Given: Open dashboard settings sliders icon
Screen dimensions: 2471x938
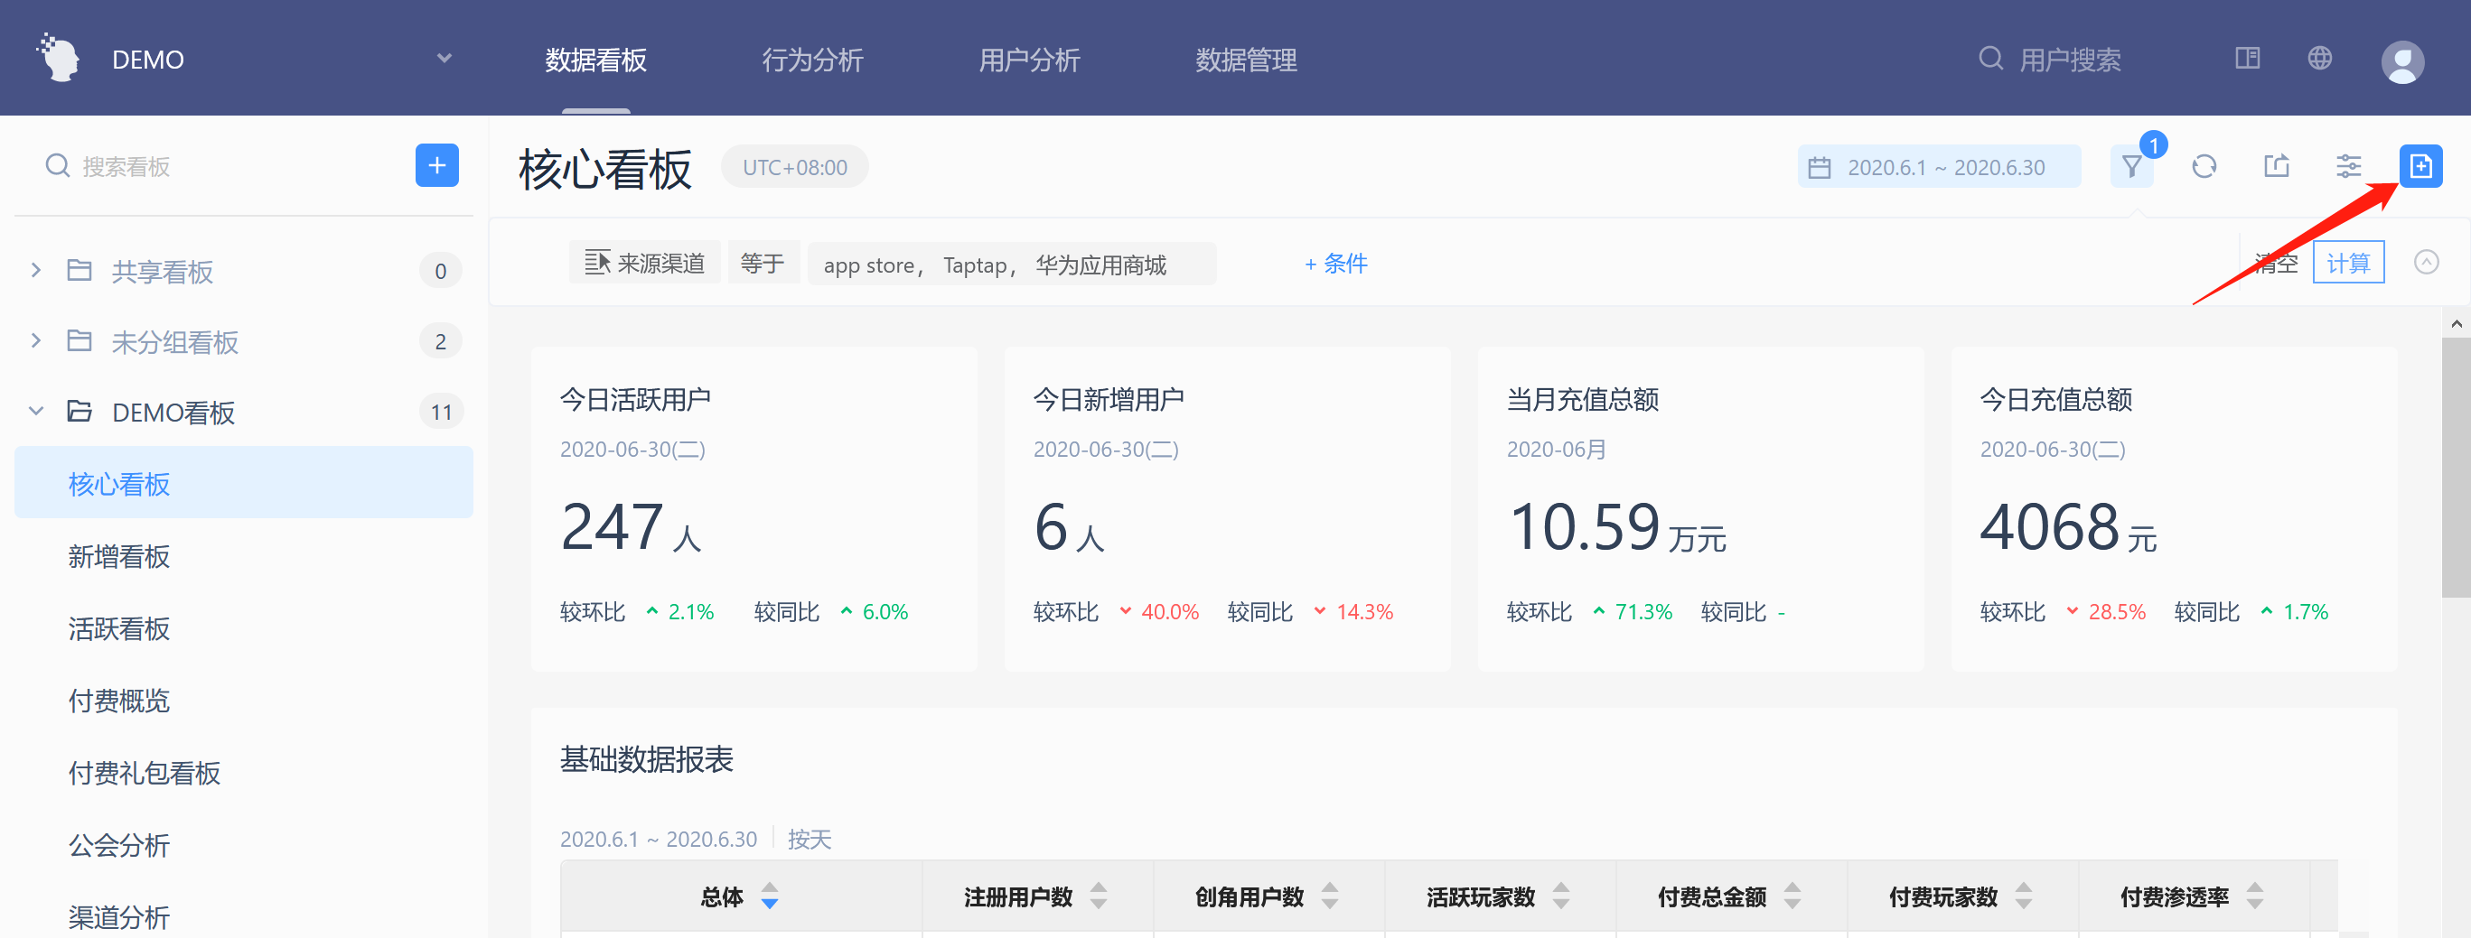Looking at the screenshot, I should coord(2348,167).
